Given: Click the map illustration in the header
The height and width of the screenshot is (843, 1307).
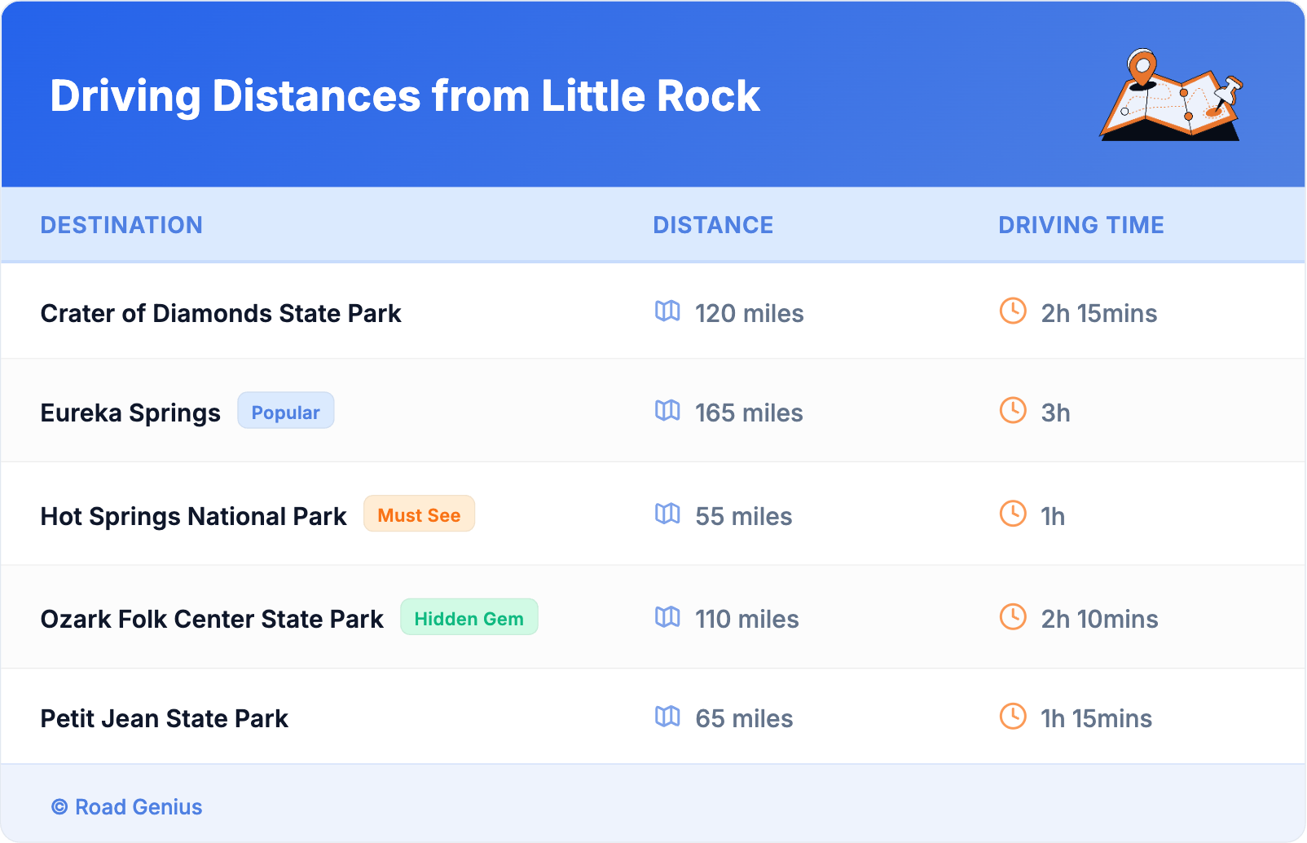Looking at the screenshot, I should [x=1171, y=95].
